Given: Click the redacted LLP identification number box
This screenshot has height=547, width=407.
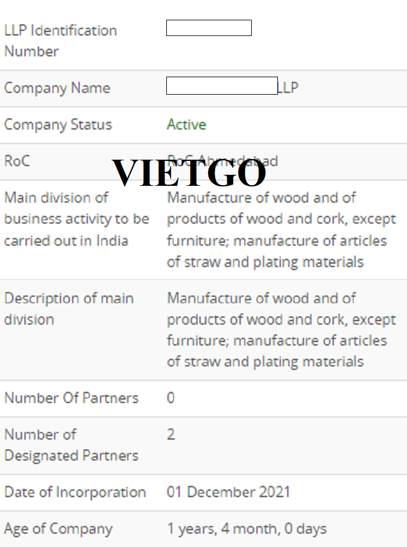Looking at the screenshot, I should [x=209, y=28].
